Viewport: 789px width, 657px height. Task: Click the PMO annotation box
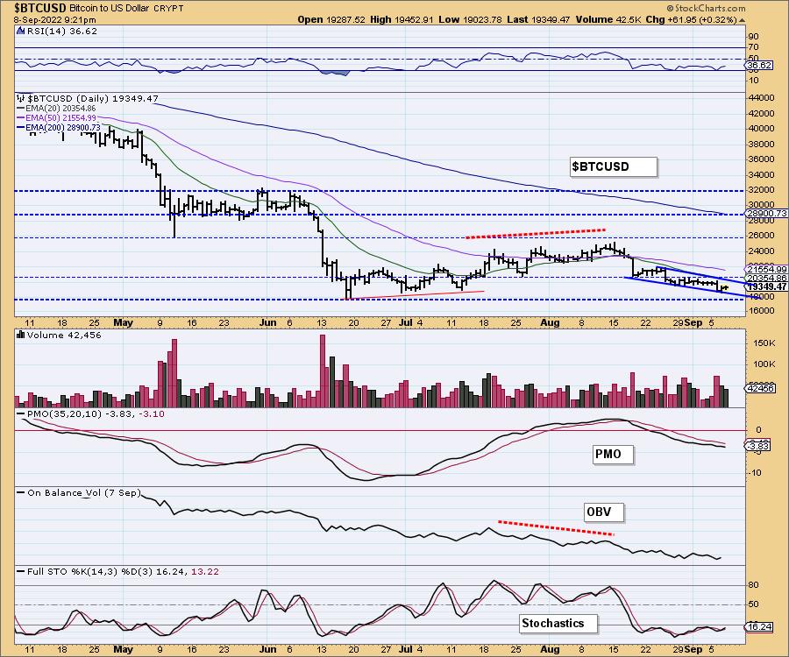point(613,455)
